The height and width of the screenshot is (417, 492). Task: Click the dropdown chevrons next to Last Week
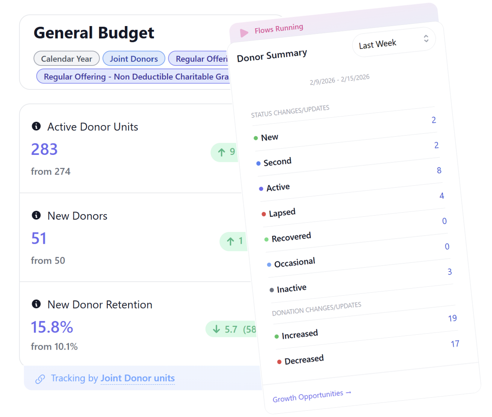click(x=426, y=38)
